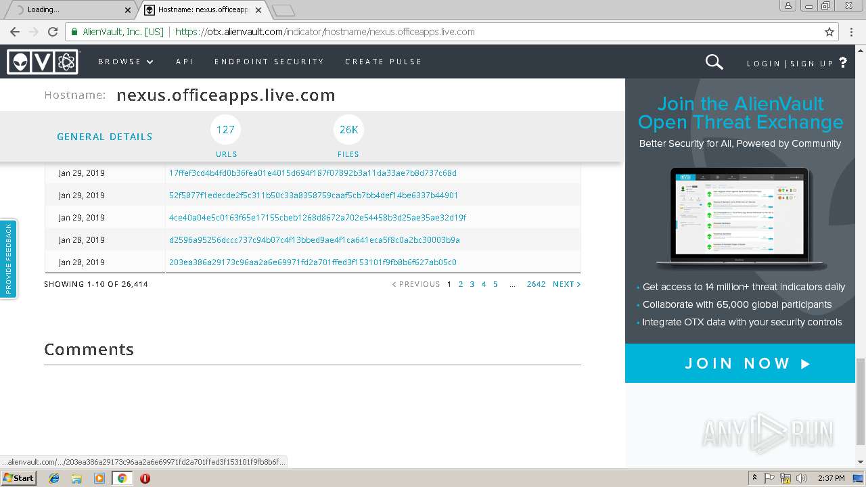
Task: Click Chrome taskbar icon
Action: 122,478
